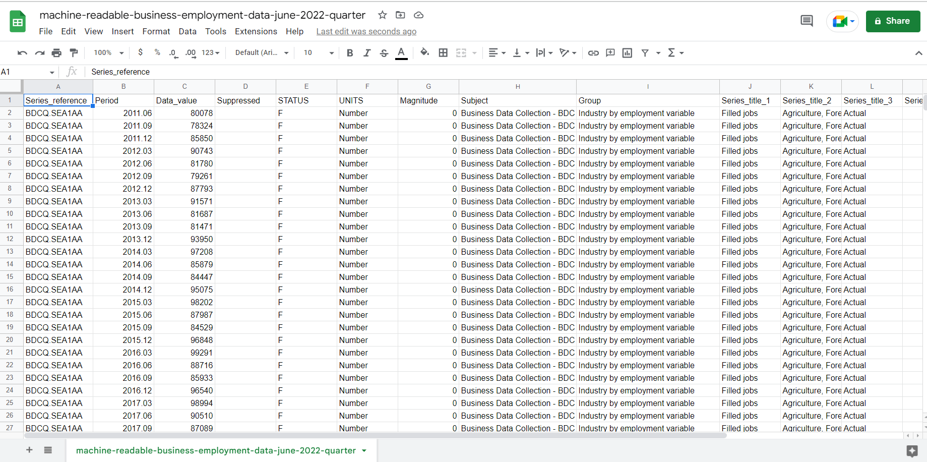Click the Decrease decimal places icon

(173, 52)
